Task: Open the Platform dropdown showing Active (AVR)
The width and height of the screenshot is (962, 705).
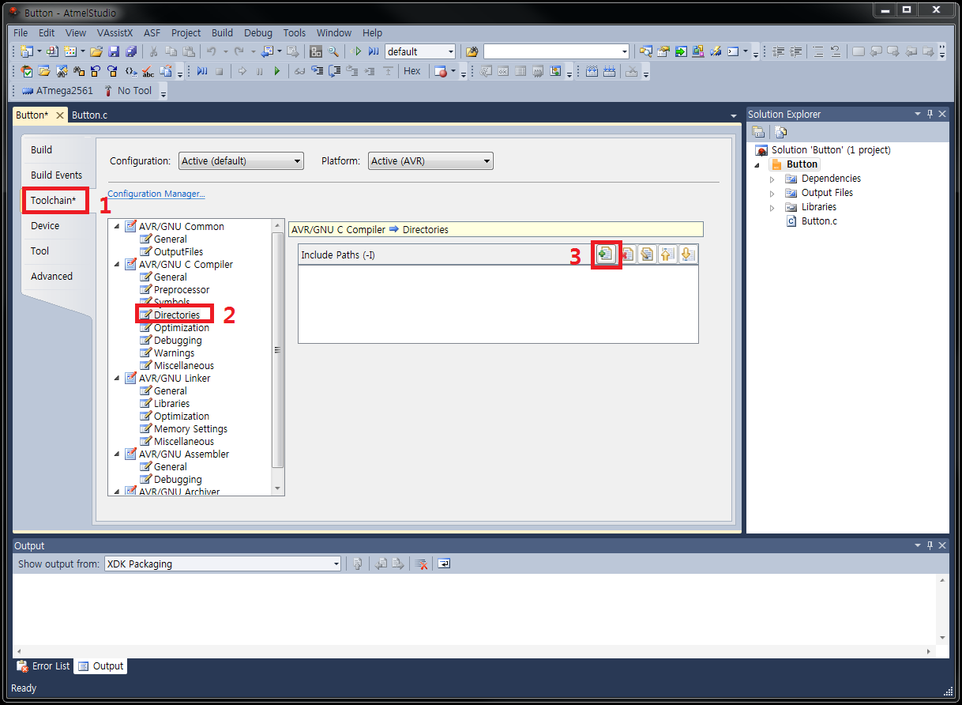Action: tap(430, 161)
